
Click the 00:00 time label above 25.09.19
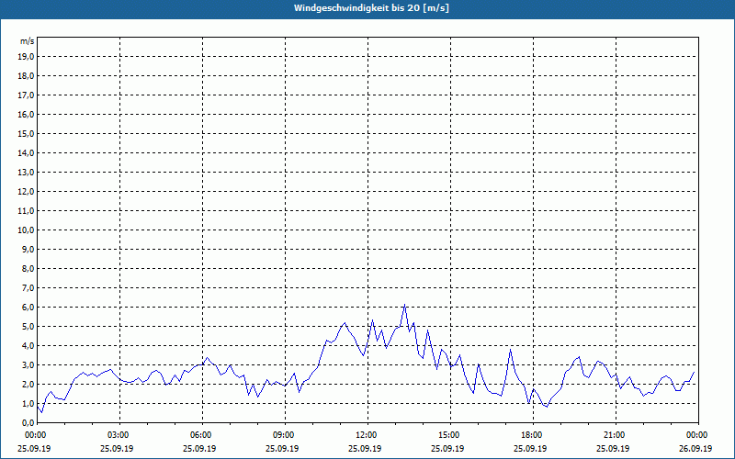36,435
